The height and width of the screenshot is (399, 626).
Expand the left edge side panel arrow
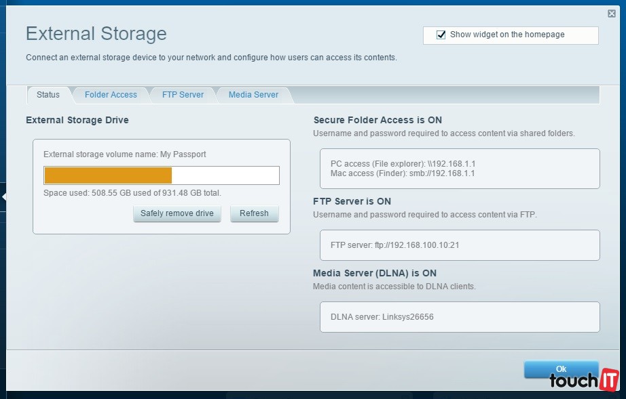3,197
